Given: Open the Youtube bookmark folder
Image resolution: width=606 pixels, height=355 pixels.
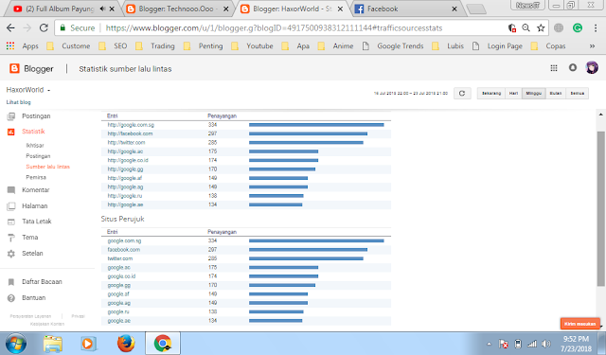Looking at the screenshot, I should point(252,46).
